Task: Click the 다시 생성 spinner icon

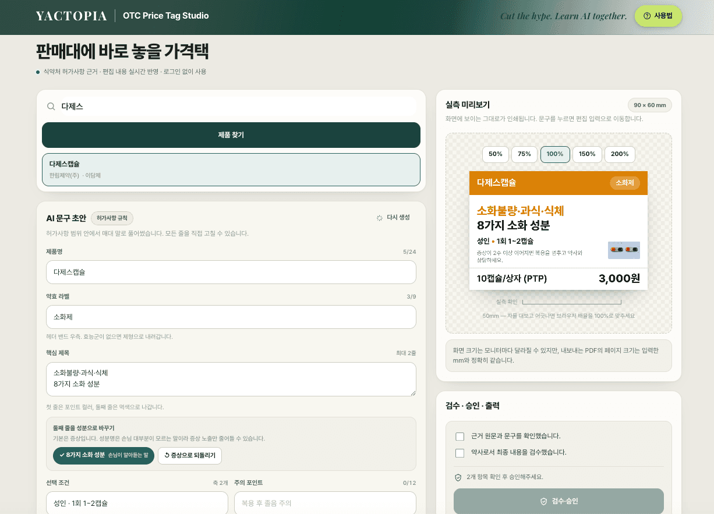Action: [380, 218]
